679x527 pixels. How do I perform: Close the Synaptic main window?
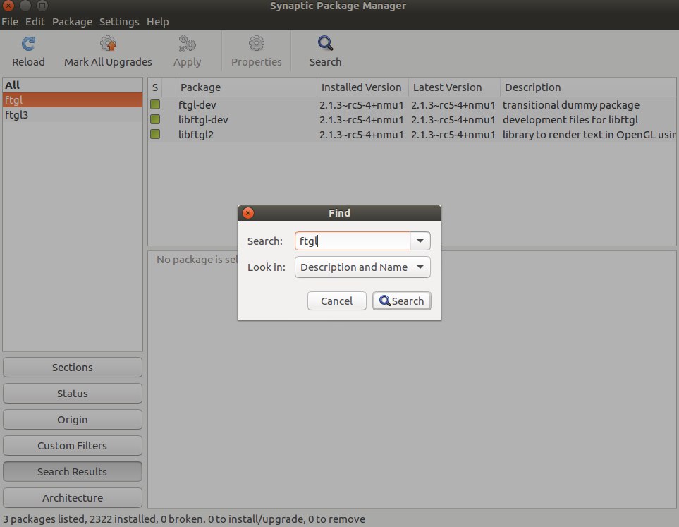coord(8,6)
